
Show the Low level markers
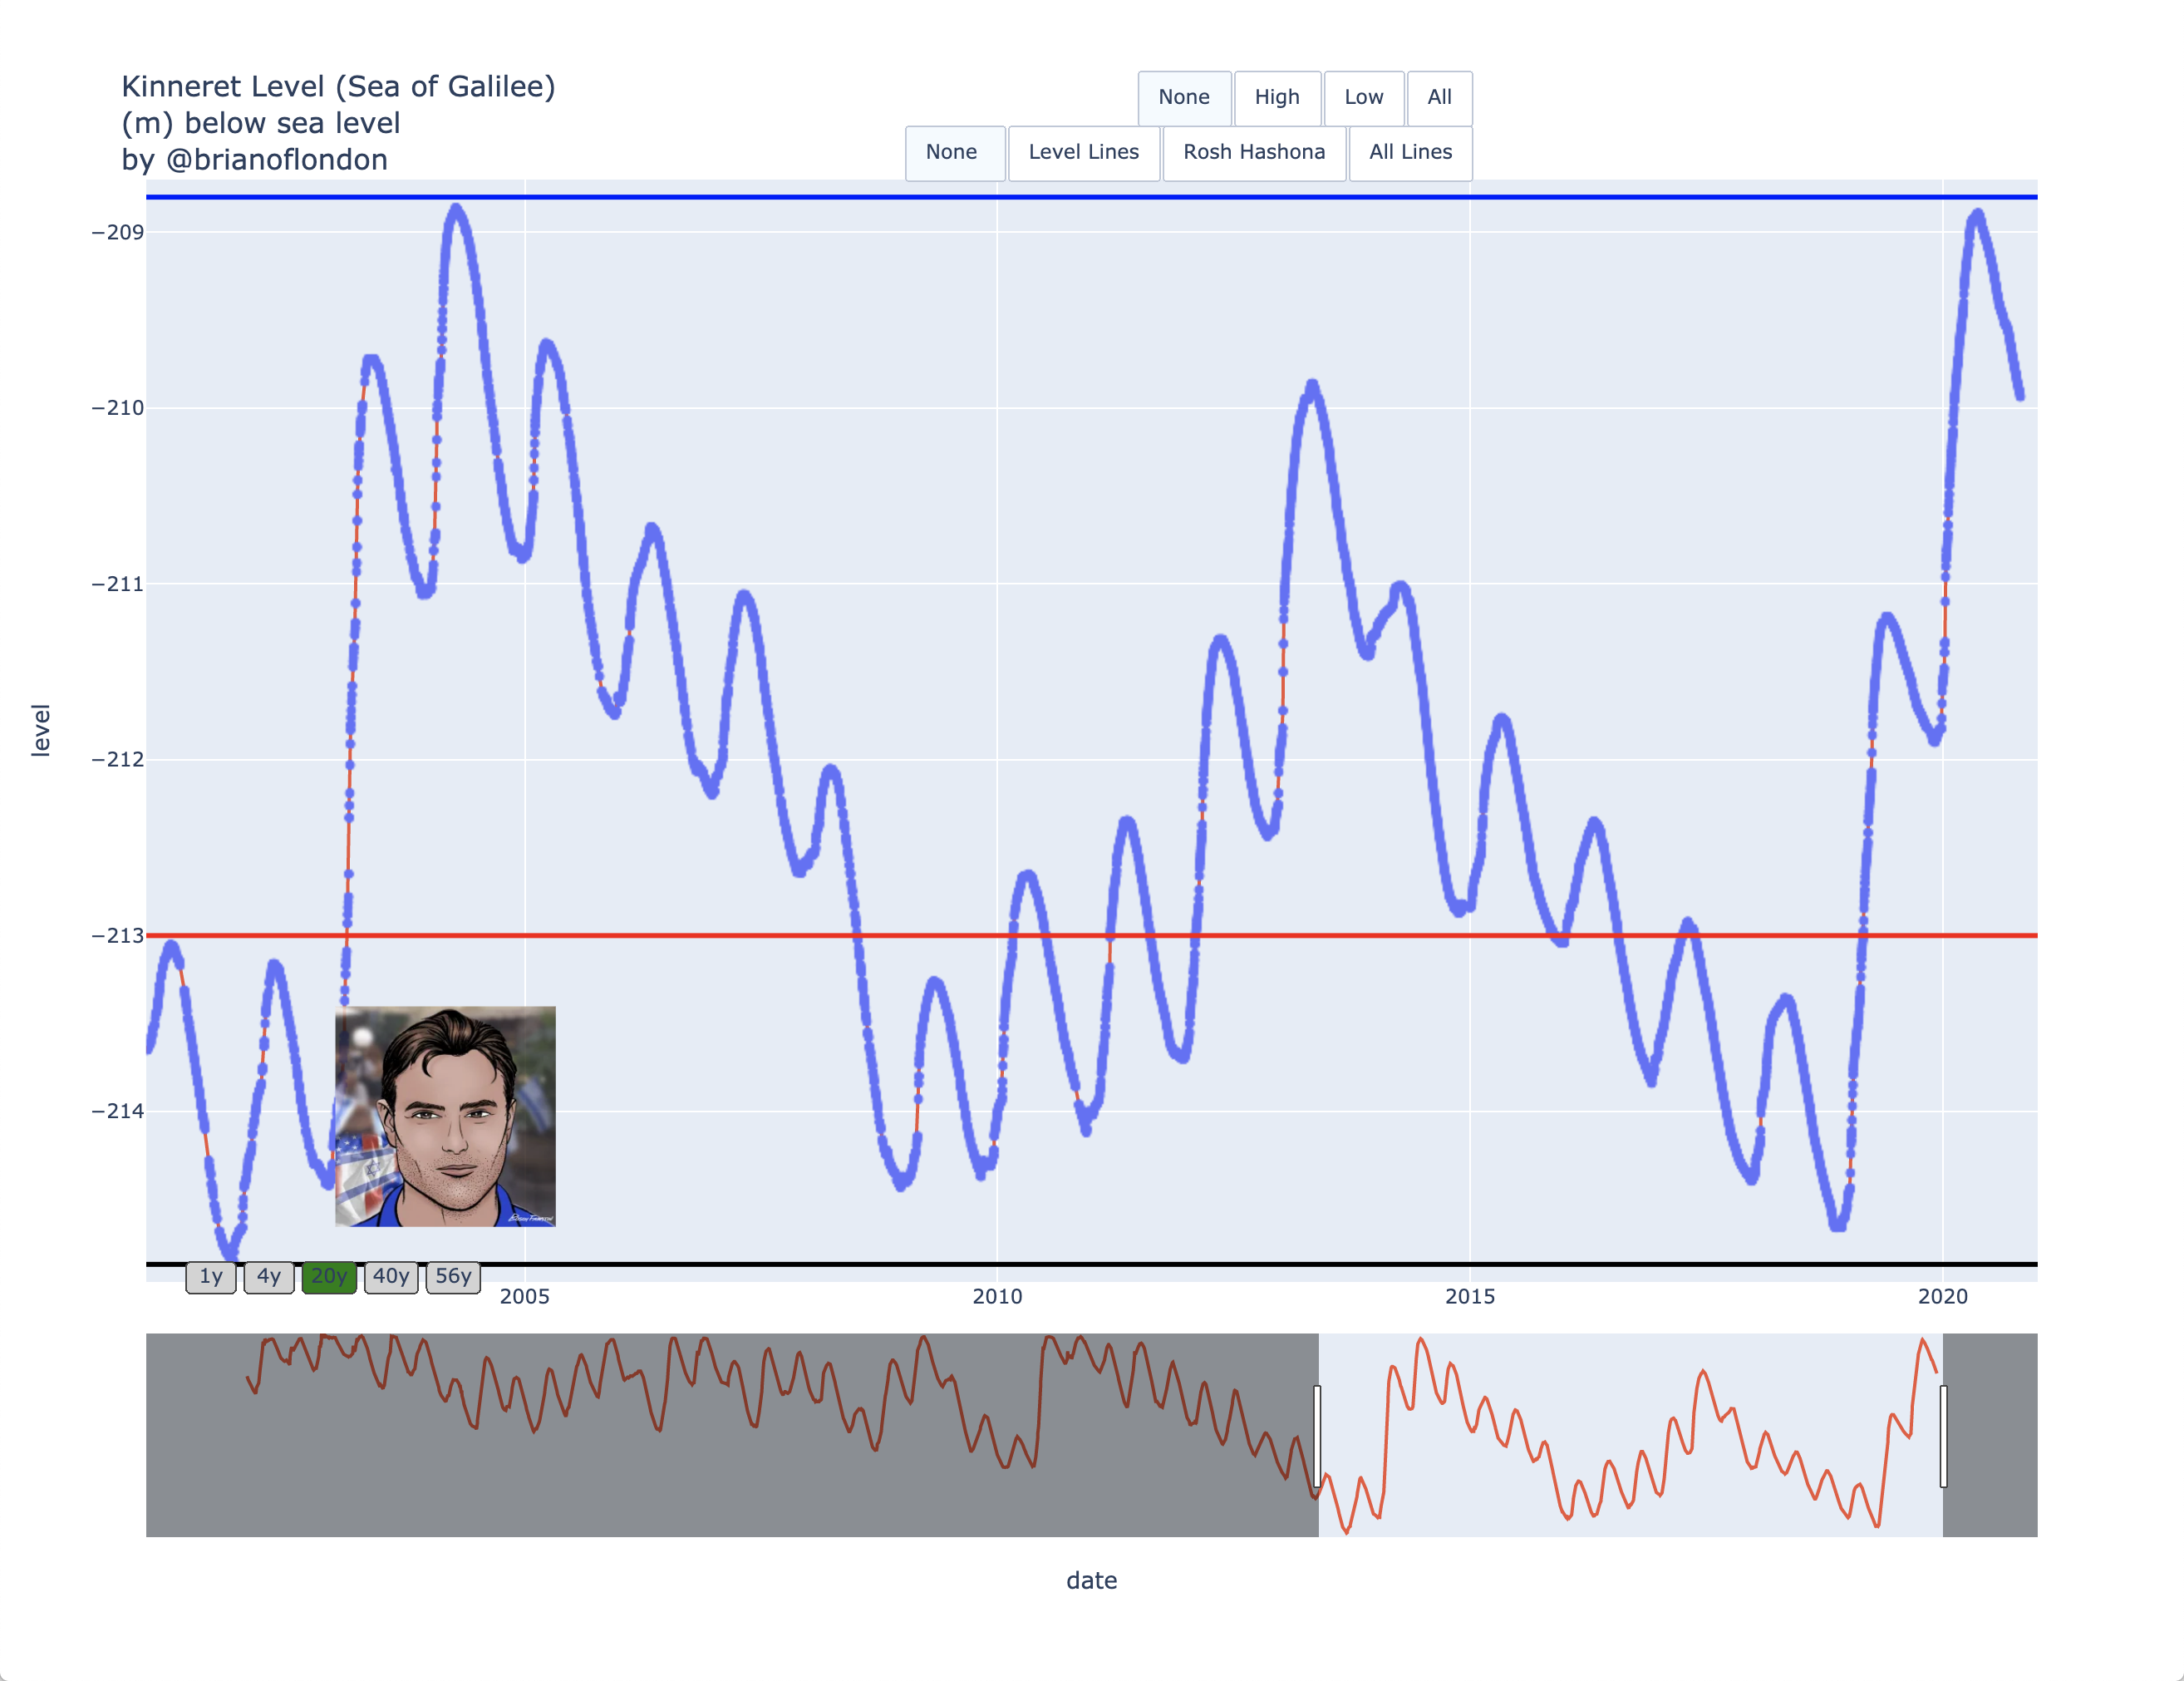tap(1364, 97)
